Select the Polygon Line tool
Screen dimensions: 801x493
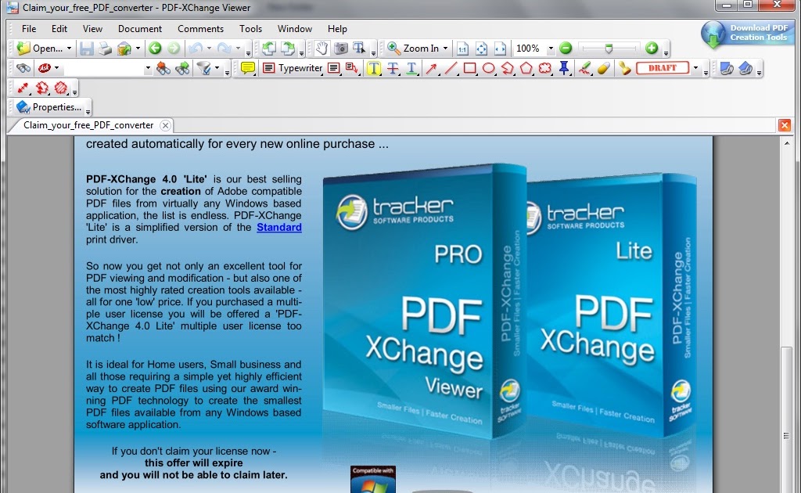[x=507, y=68]
